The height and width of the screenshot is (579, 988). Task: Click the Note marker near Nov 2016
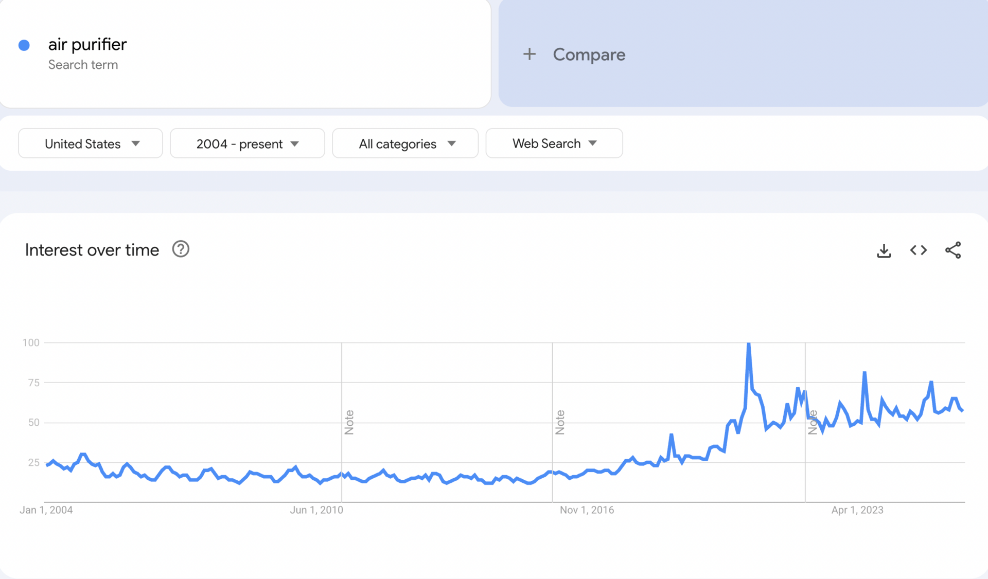click(x=560, y=422)
